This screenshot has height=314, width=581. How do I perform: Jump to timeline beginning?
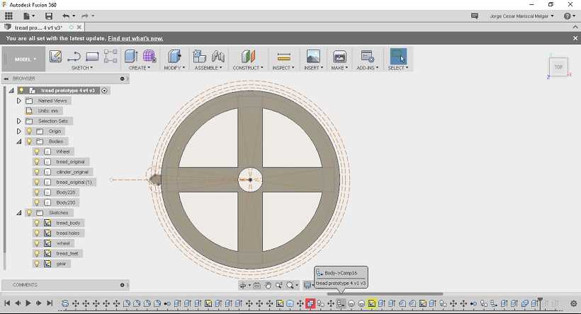[7, 303]
